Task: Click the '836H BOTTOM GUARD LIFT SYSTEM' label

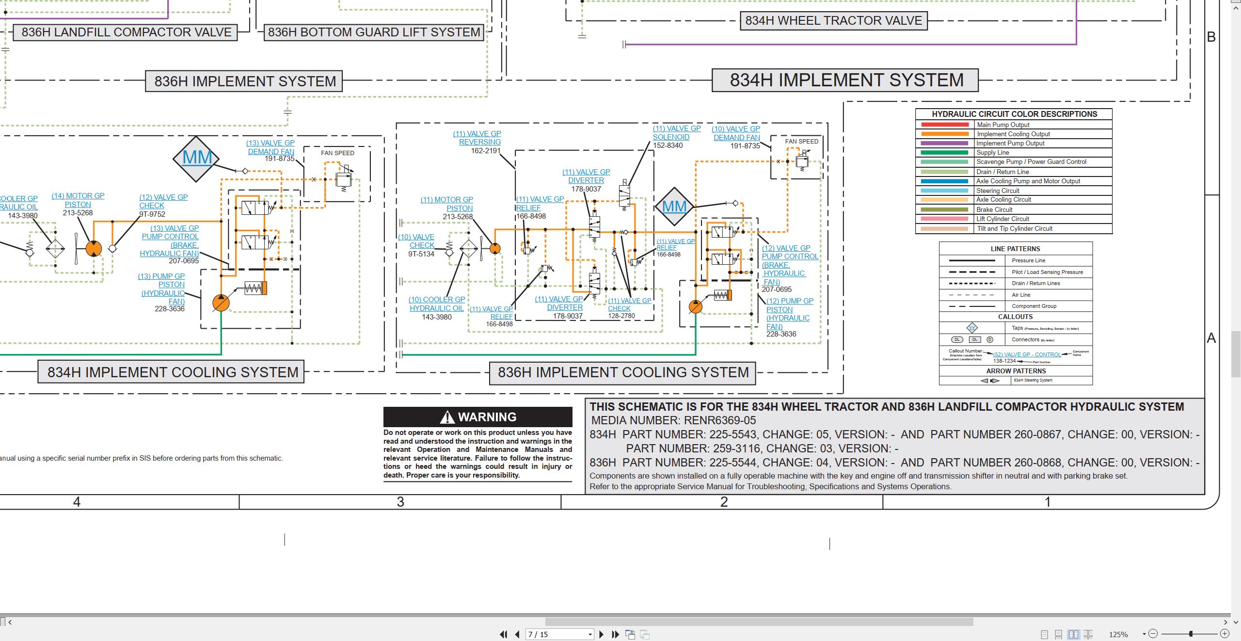Action: tap(374, 32)
